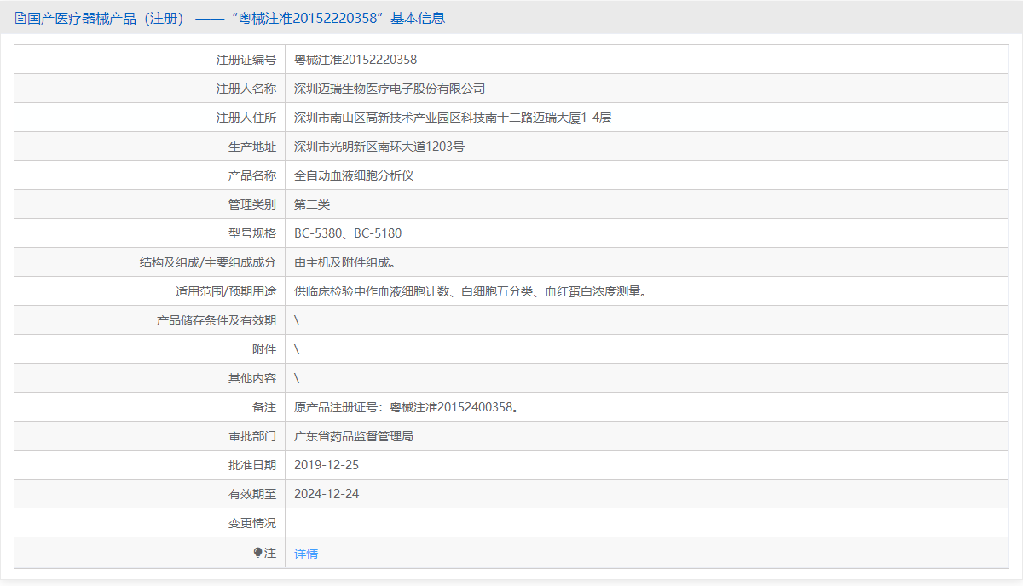
Task: Select the 备注 label
Action: pos(264,407)
